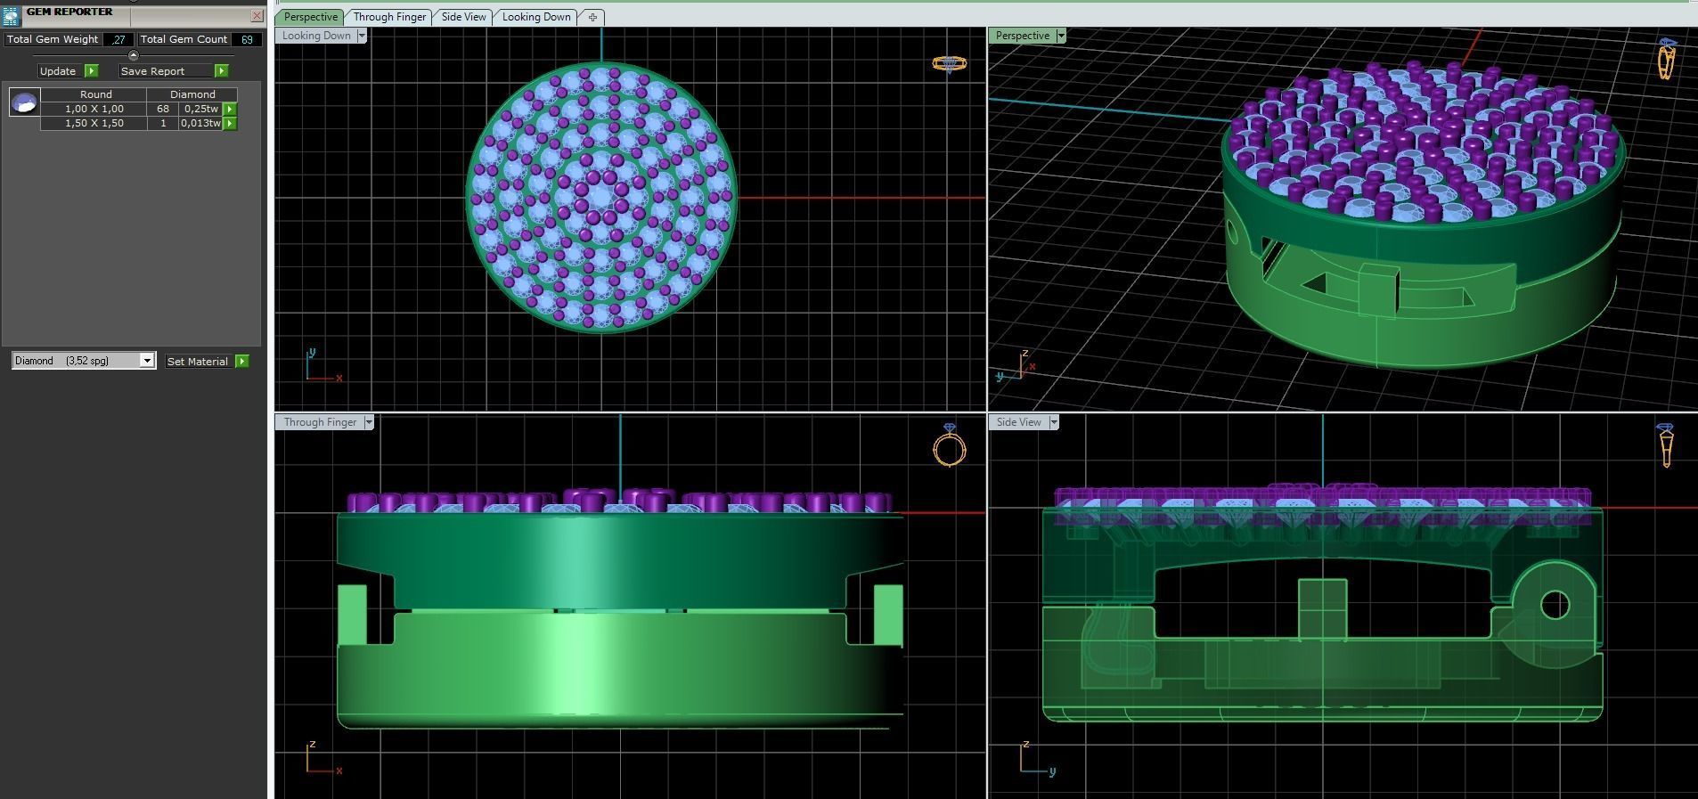Click the 0,25tw weight cell
1698x799 pixels.
click(201, 109)
